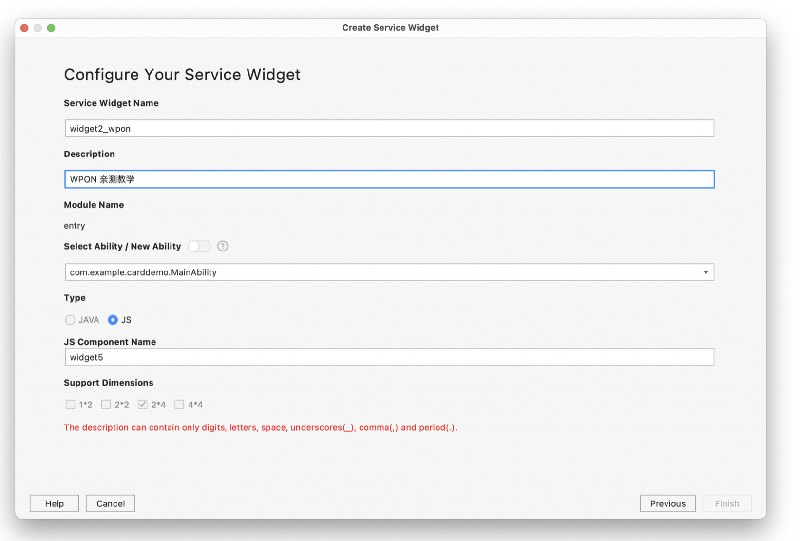Click the 'Configure Your Service Widget' heading
800x541 pixels.
182,75
